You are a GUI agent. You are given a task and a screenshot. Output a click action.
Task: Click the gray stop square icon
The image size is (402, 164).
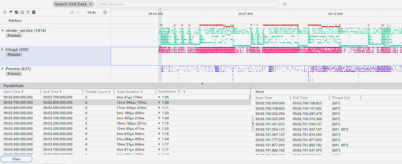click(5, 12)
